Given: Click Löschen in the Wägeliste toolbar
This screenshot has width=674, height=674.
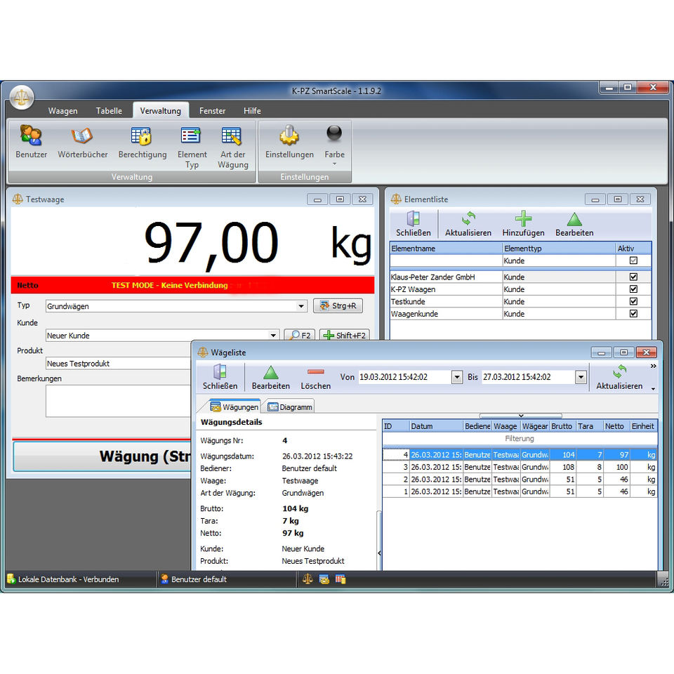Looking at the screenshot, I should coord(315,377).
